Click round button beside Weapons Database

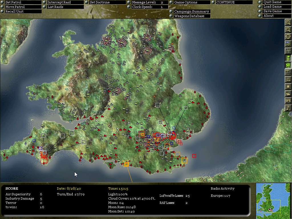click(171, 16)
